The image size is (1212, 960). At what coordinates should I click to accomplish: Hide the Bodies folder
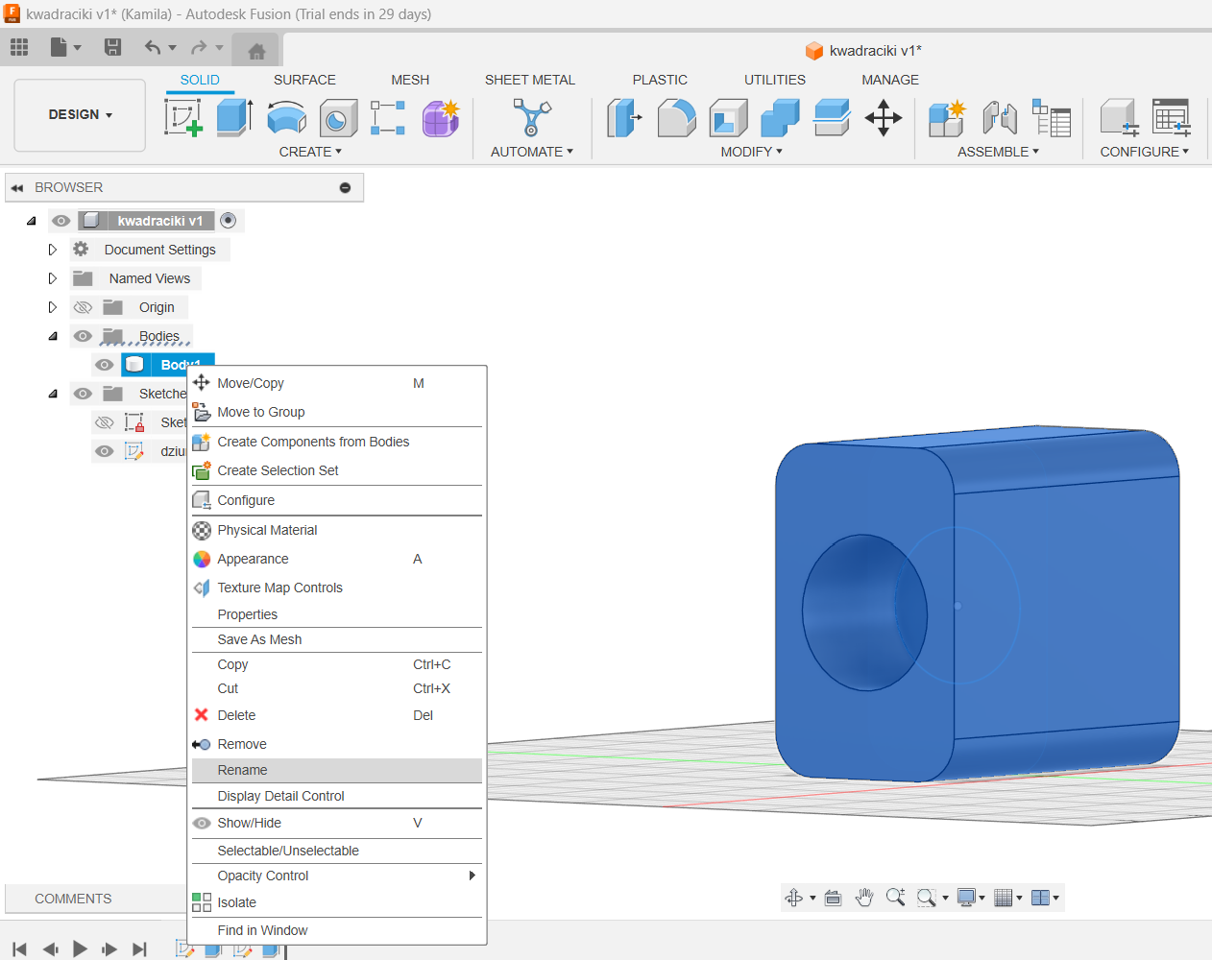click(83, 336)
